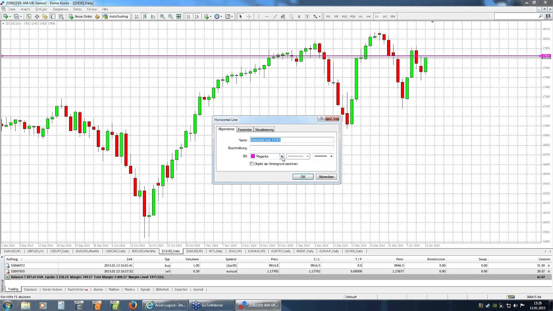553x311 pixels.
Task: Select the equidistant channel tool
Action: coord(283,16)
